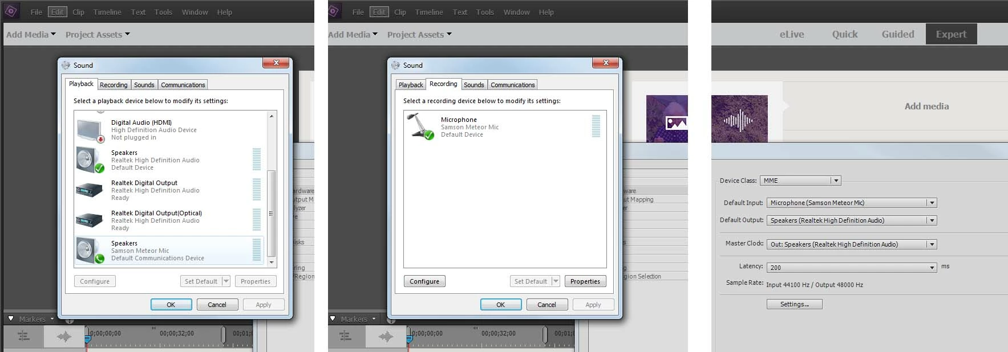1008x352 pixels.
Task: Click Cancel in the Playback Sound dialog
Action: click(x=217, y=305)
